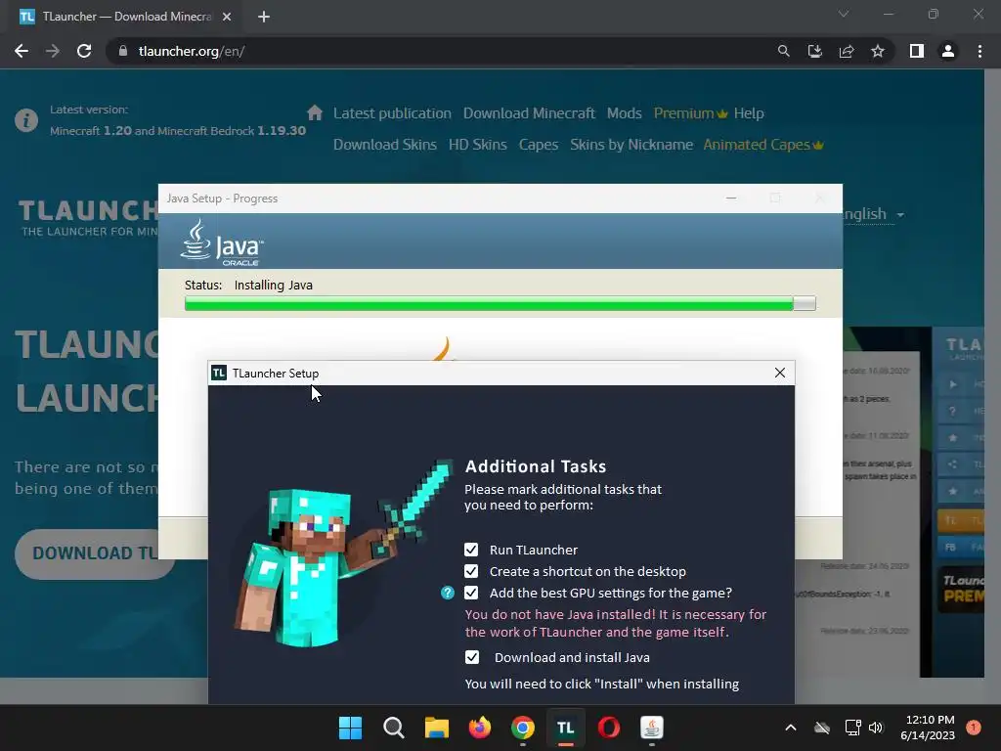Close the TLauncher browser tab

pos(227,17)
